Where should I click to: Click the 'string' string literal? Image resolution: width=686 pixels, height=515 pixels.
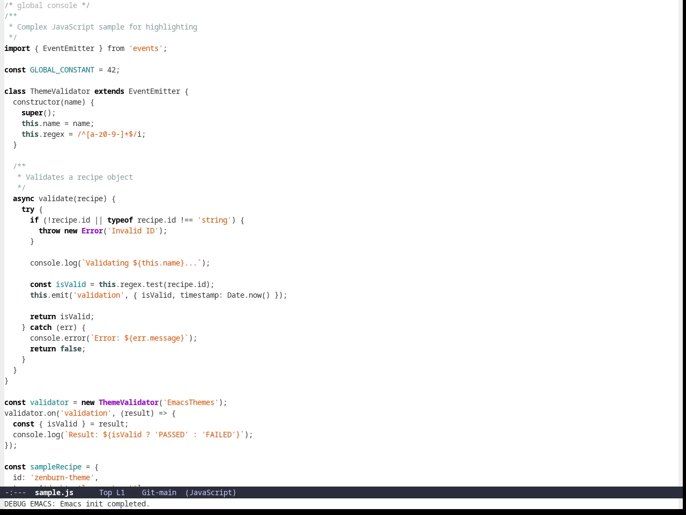(x=214, y=220)
